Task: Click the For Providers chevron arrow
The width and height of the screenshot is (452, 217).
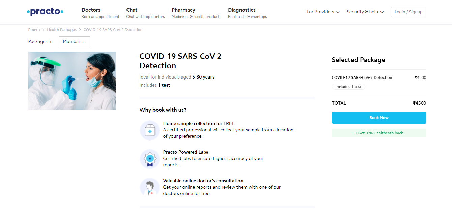Action: [338, 12]
